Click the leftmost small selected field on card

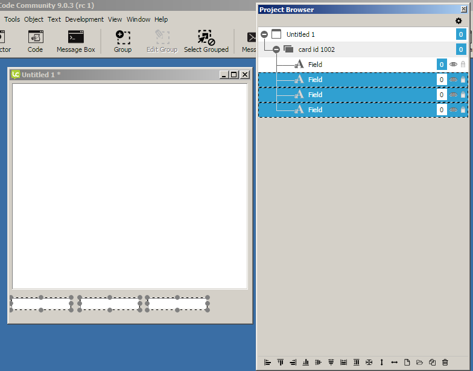coord(41,304)
